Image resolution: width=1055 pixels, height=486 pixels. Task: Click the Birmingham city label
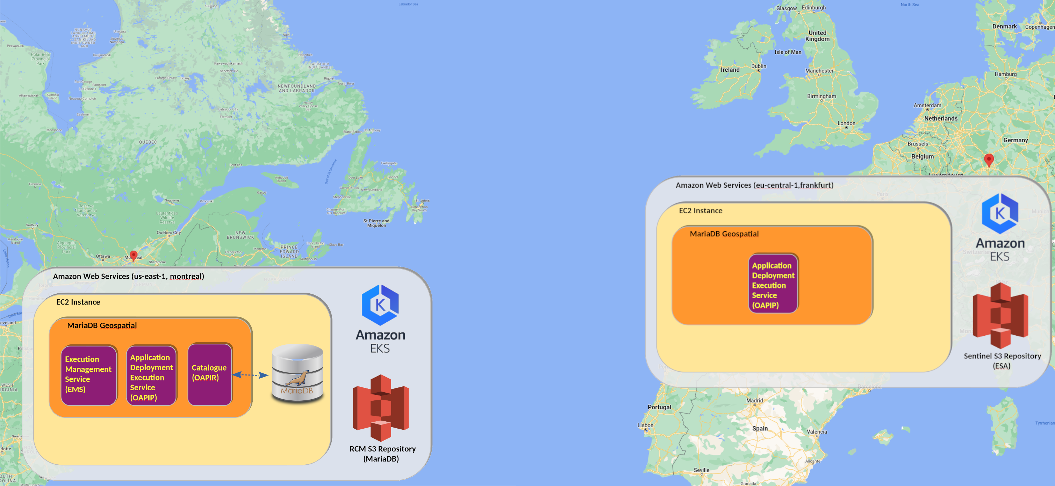[821, 96]
